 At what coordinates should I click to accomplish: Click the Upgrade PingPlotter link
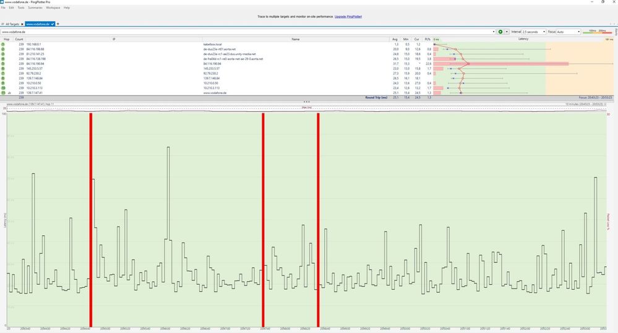tap(348, 17)
